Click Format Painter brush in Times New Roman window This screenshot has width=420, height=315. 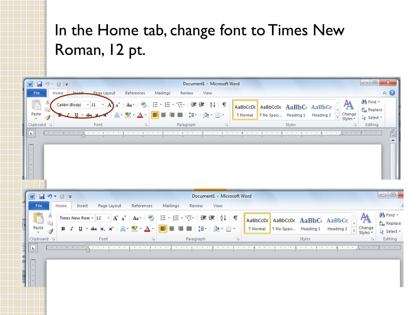(50, 231)
